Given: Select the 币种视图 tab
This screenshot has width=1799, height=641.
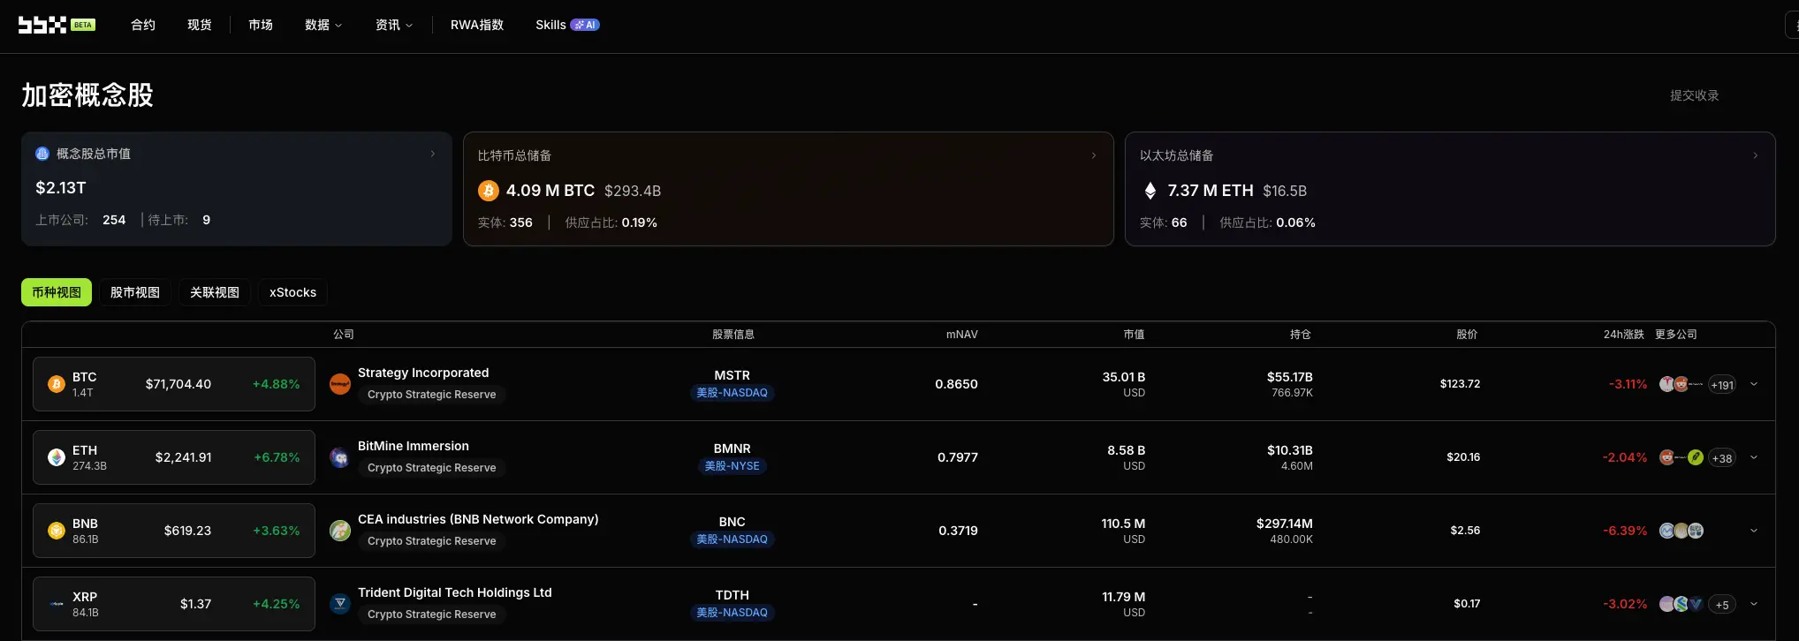Looking at the screenshot, I should click(x=57, y=292).
